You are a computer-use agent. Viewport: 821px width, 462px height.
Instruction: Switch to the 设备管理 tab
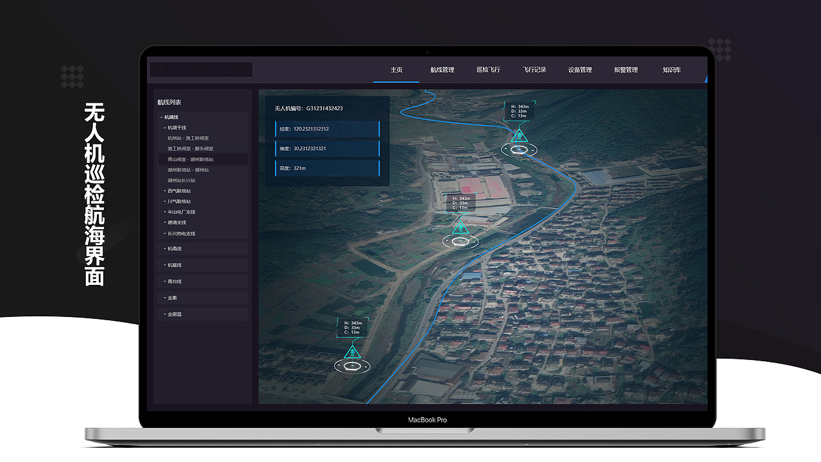580,69
